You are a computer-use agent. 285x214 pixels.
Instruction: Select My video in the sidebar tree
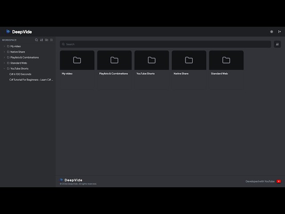(x=16, y=46)
